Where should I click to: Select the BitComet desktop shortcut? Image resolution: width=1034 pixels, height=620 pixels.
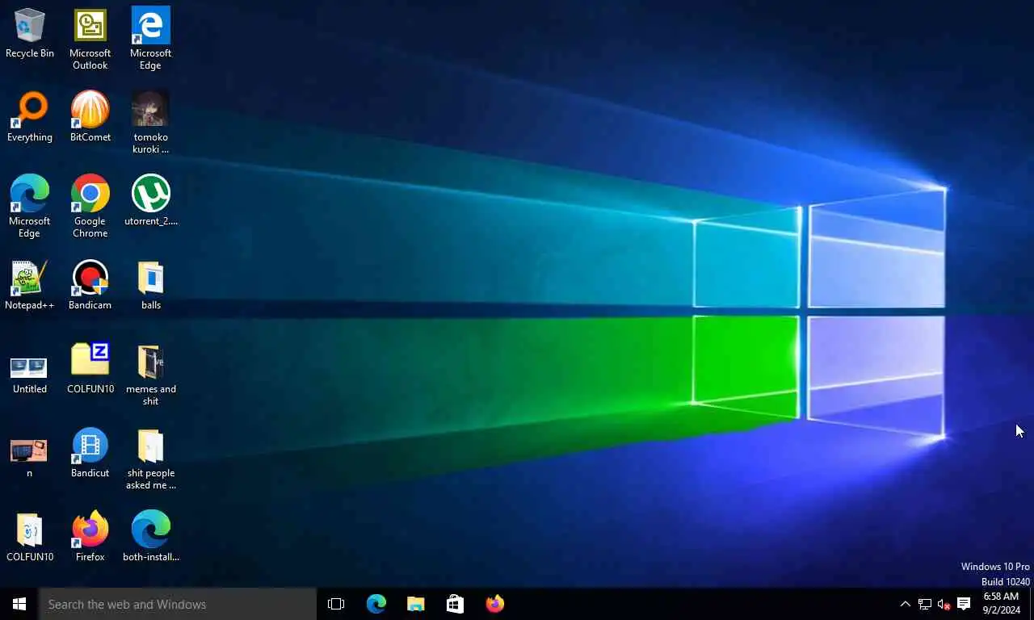point(90,117)
